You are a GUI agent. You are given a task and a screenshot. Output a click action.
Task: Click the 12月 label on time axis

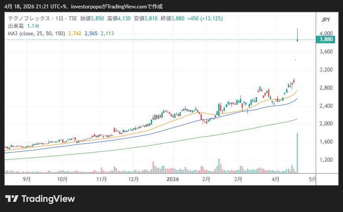pyautogui.click(x=134, y=179)
